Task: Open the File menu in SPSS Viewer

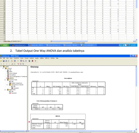Action: 1,58
